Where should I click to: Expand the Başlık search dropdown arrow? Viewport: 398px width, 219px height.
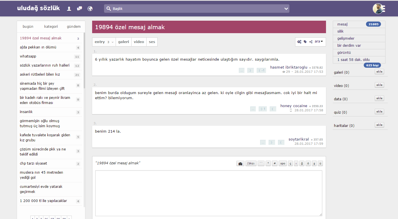pos(286,9)
